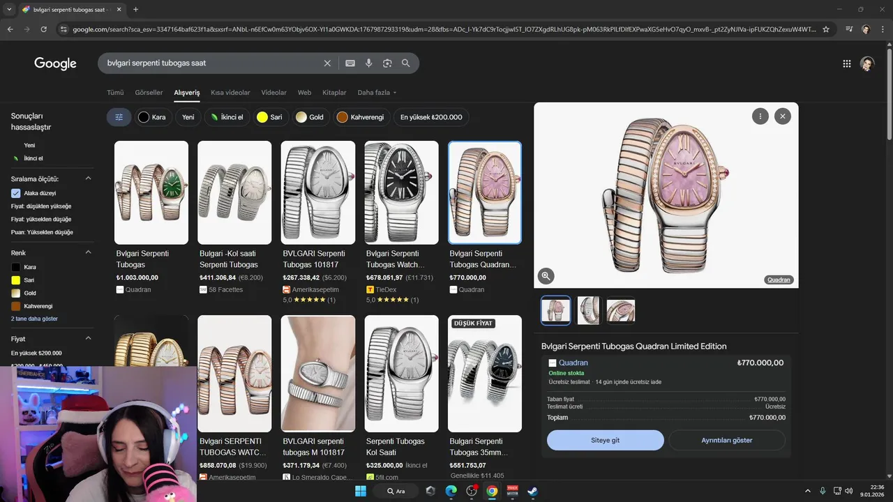Open Quadran seller link in details
Screen dimensions: 893x502
click(x=573, y=363)
